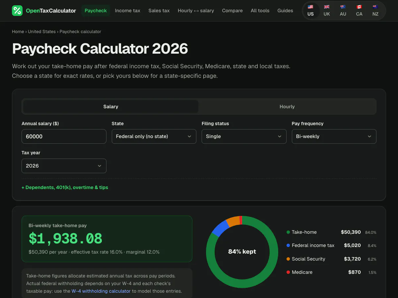Click the orange Social Security legend dot
Image resolution: width=398 pixels, height=298 pixels.
288,259
